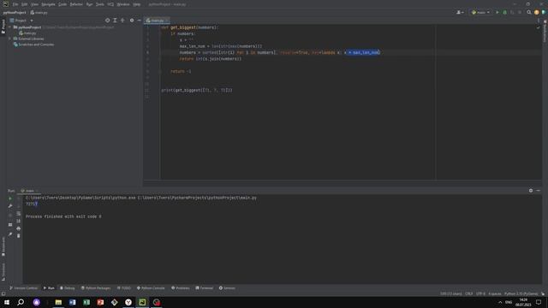Open the Python Console tool window
The image size is (548, 308).
pos(151,288)
